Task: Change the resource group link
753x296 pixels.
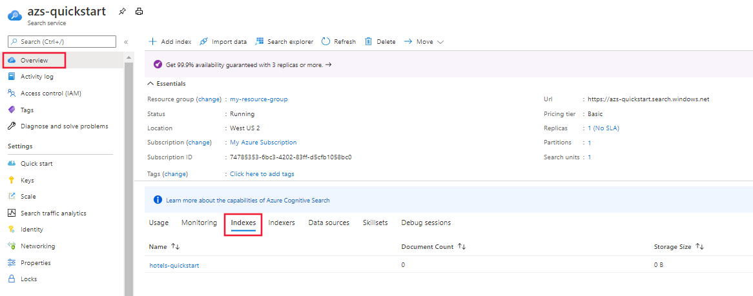Action: pos(209,99)
